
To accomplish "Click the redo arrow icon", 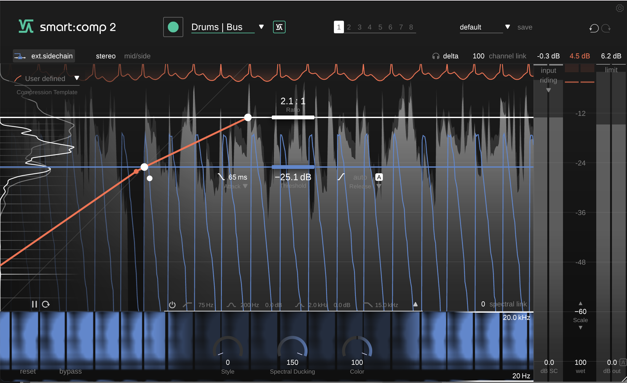I will click(606, 28).
